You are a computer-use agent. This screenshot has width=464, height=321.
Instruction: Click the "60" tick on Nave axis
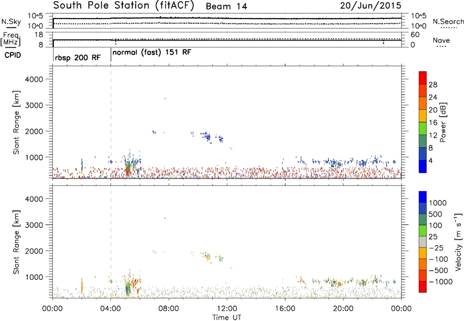tap(415, 35)
